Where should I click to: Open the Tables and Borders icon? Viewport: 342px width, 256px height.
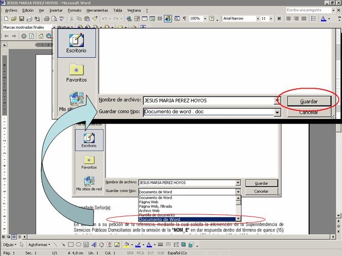[137, 18]
